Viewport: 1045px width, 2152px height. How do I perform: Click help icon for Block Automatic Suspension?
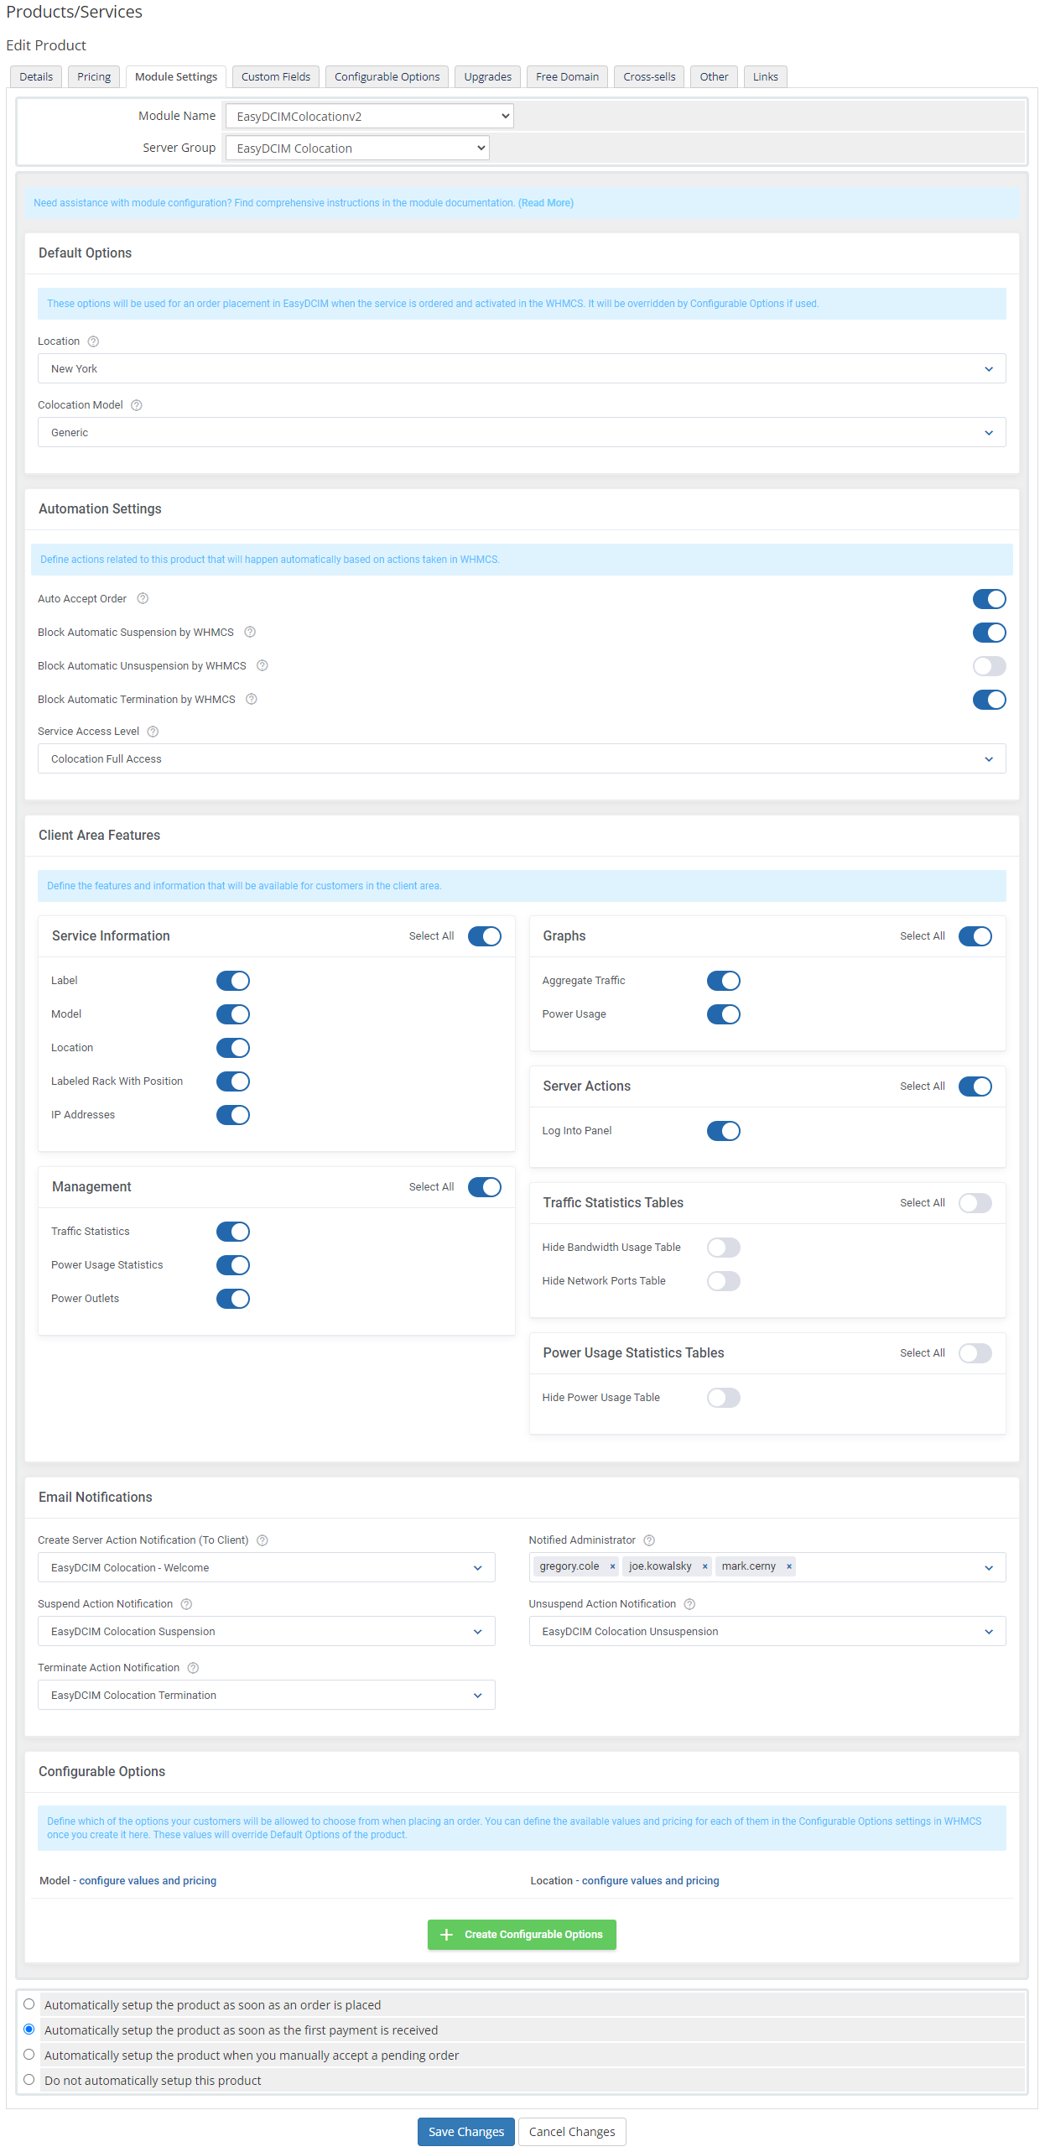click(x=250, y=633)
